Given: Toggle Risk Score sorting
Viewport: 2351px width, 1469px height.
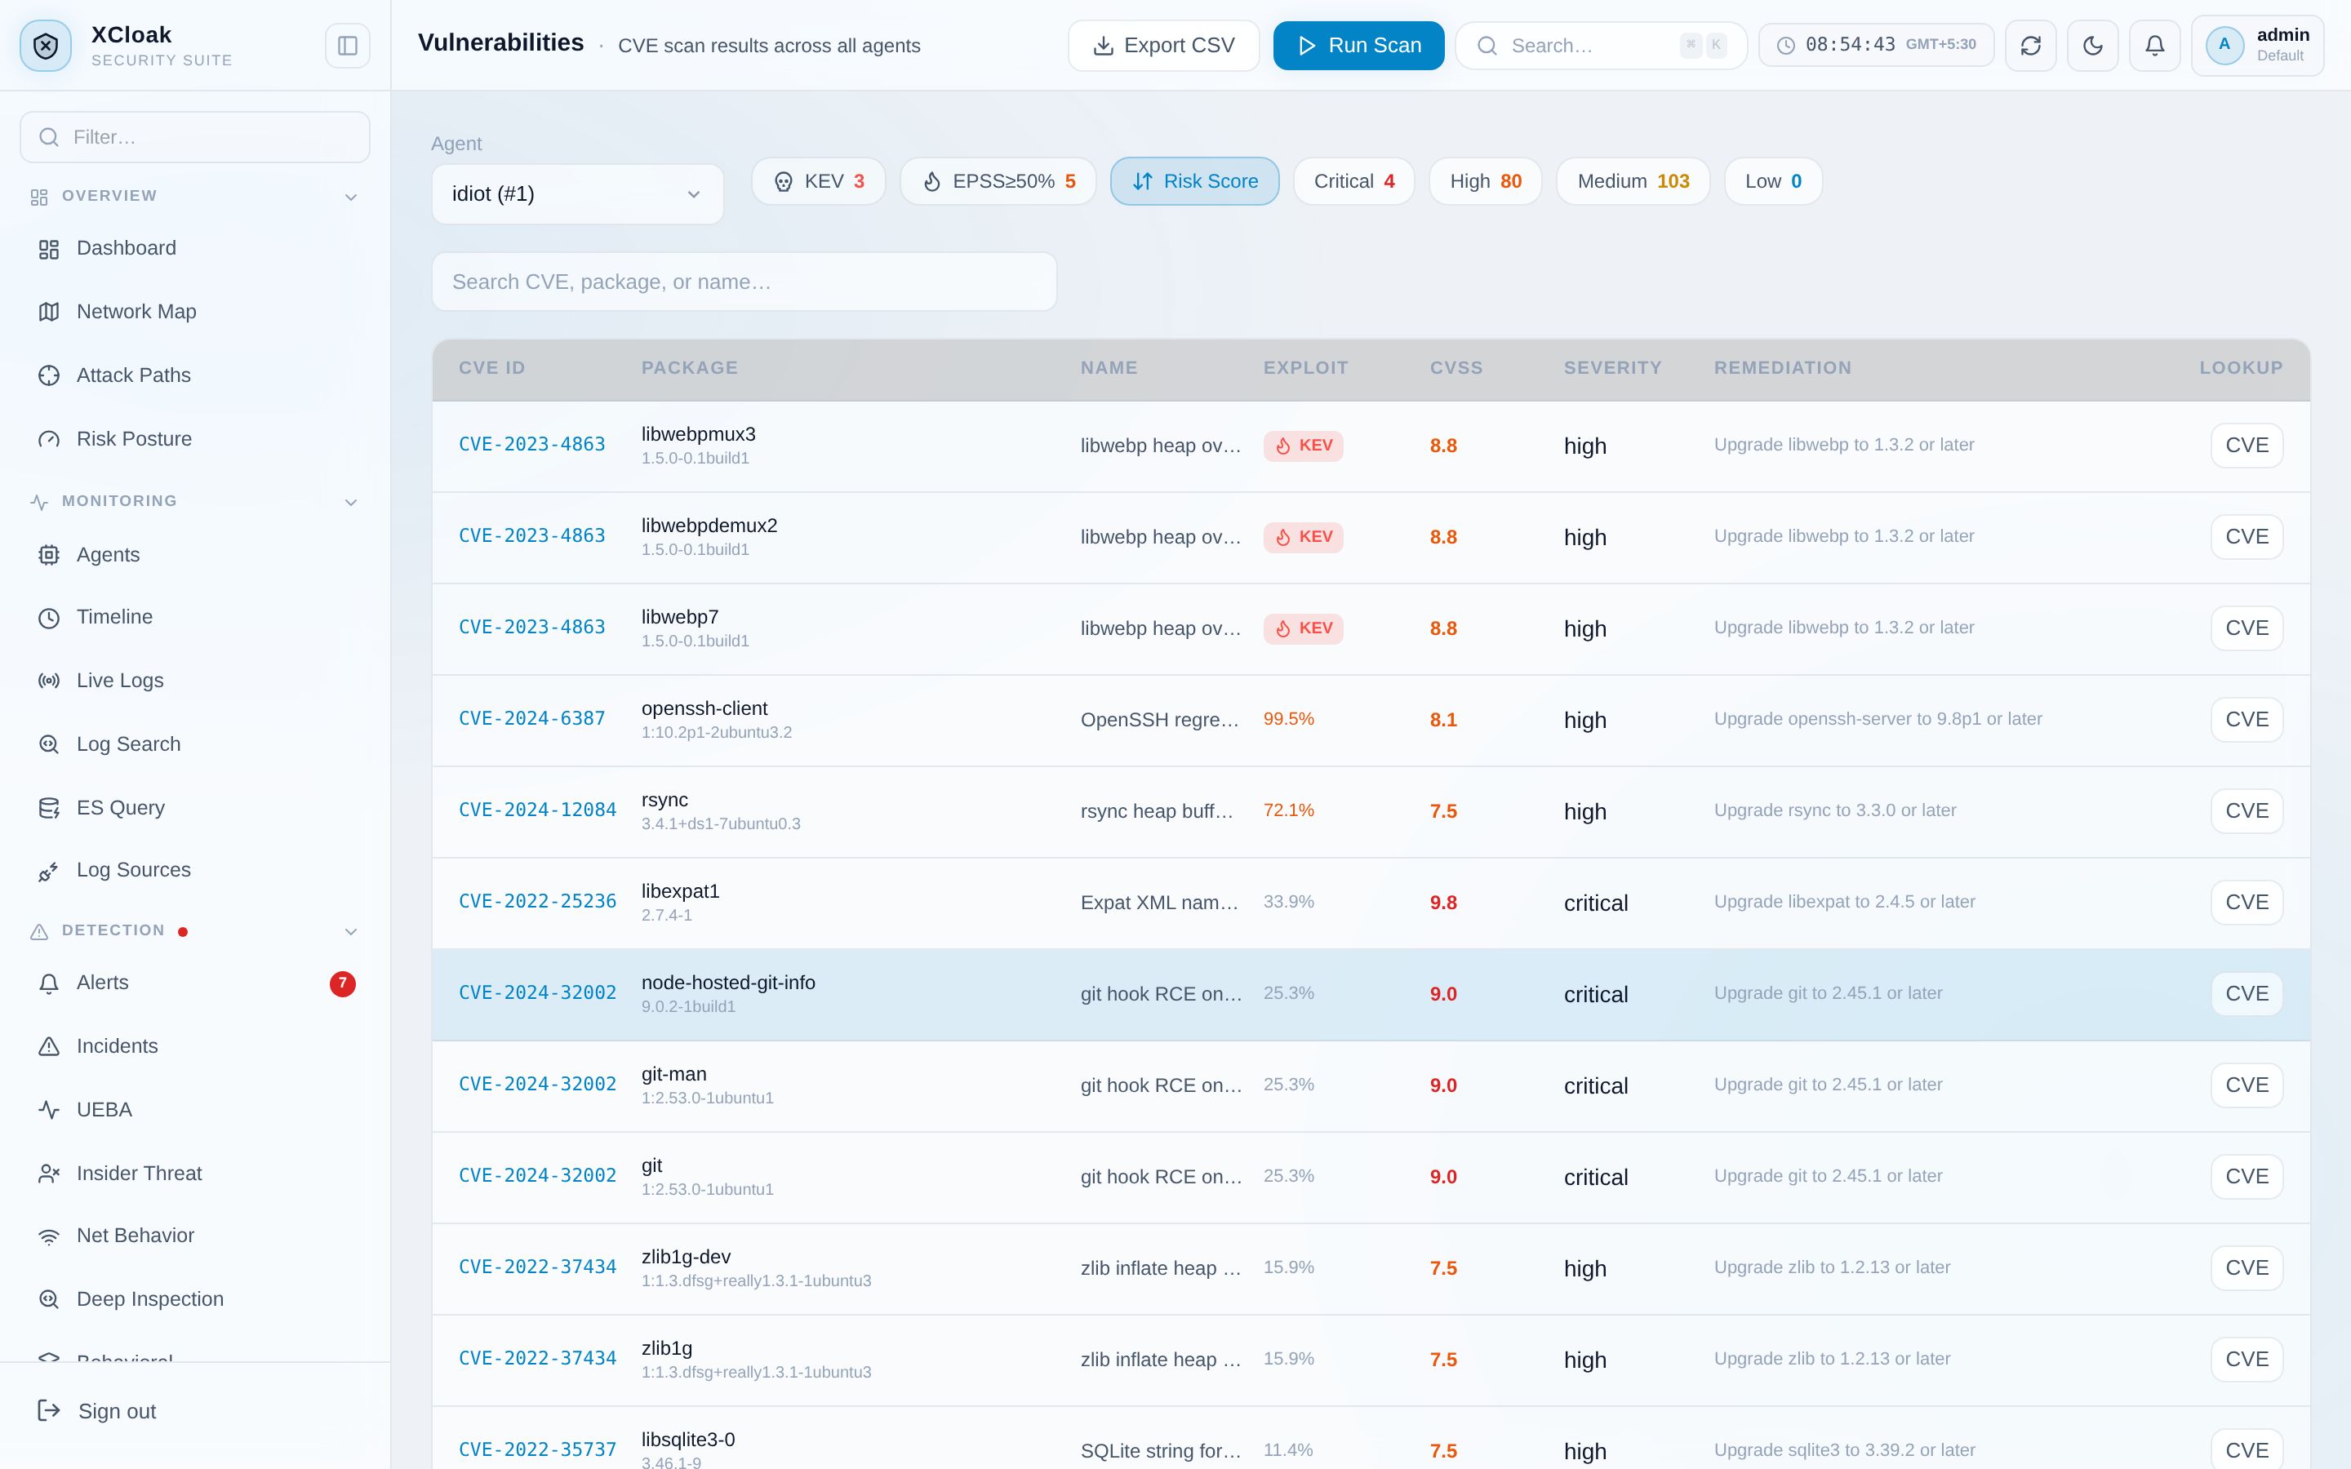Looking at the screenshot, I should click(x=1195, y=182).
